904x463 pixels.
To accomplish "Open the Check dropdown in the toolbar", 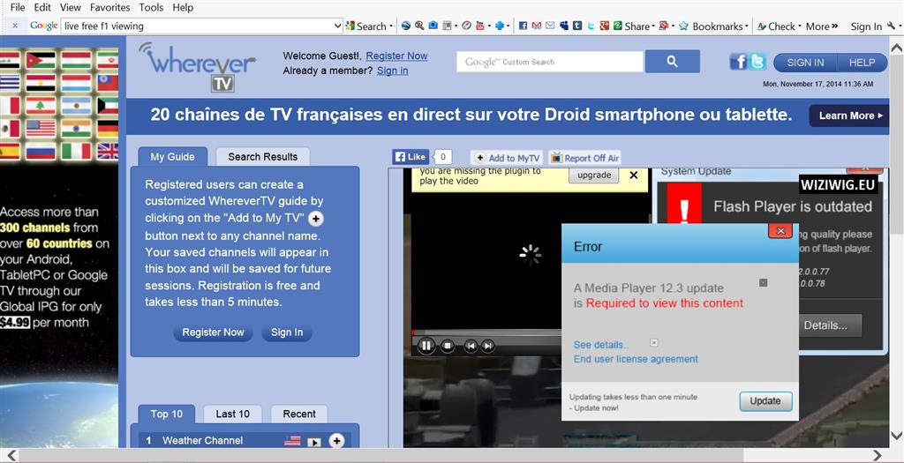I will click(800, 26).
